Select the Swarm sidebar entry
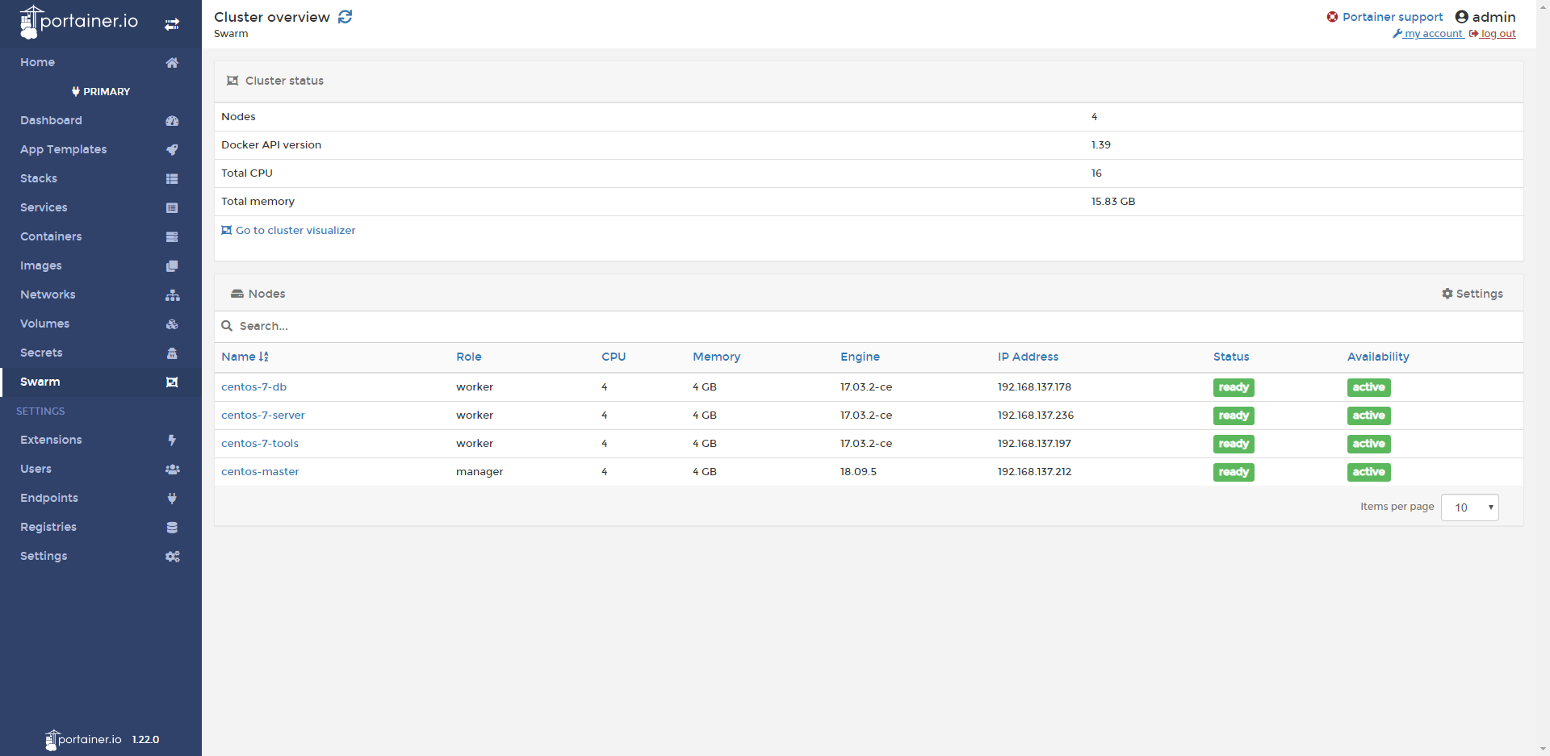1550x756 pixels. [x=40, y=382]
